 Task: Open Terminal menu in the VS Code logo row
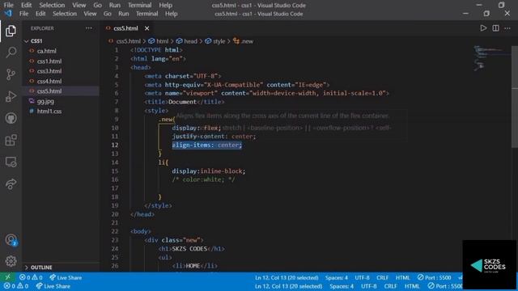click(147, 14)
